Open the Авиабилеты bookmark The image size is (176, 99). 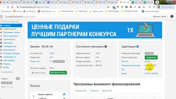click(29, 11)
